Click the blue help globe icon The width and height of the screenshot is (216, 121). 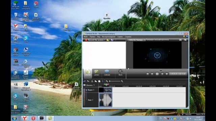point(187,37)
